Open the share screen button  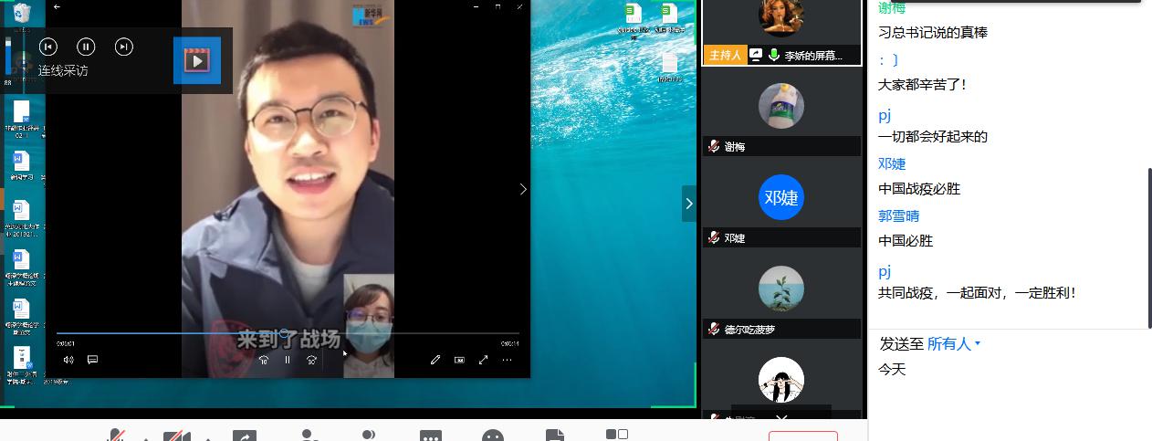[245, 436]
